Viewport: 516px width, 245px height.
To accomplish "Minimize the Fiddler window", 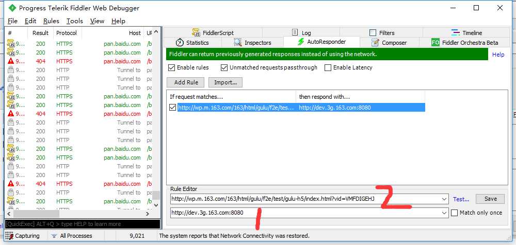I will (x=453, y=8).
